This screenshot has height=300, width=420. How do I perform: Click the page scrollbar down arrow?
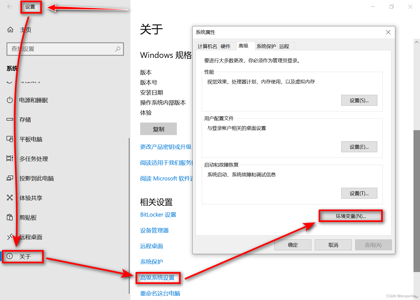pyautogui.click(x=417, y=297)
